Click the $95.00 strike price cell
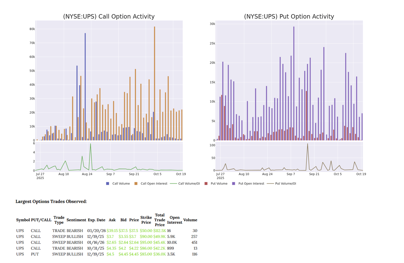This screenshot has height=263, width=404. 146,242
